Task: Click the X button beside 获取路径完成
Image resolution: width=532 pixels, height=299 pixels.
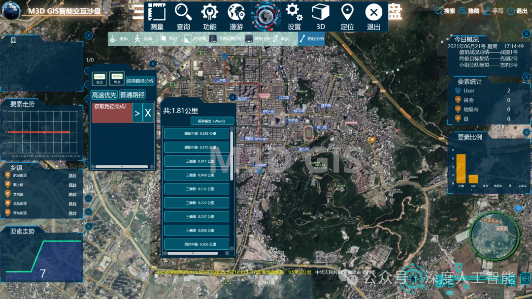Action: pos(148,113)
